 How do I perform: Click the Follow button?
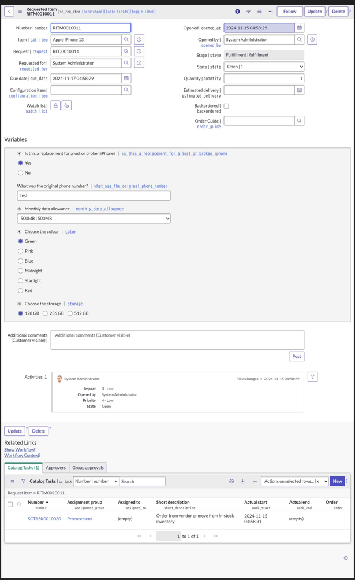pyautogui.click(x=289, y=11)
